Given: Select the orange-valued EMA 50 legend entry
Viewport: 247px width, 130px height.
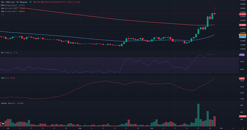Looking at the screenshot, I should click(x=13, y=11).
